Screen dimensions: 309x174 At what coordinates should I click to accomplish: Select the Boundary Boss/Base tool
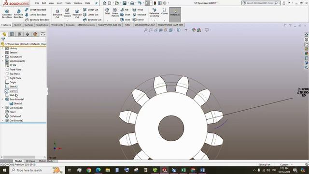pyautogui.click(x=37, y=20)
